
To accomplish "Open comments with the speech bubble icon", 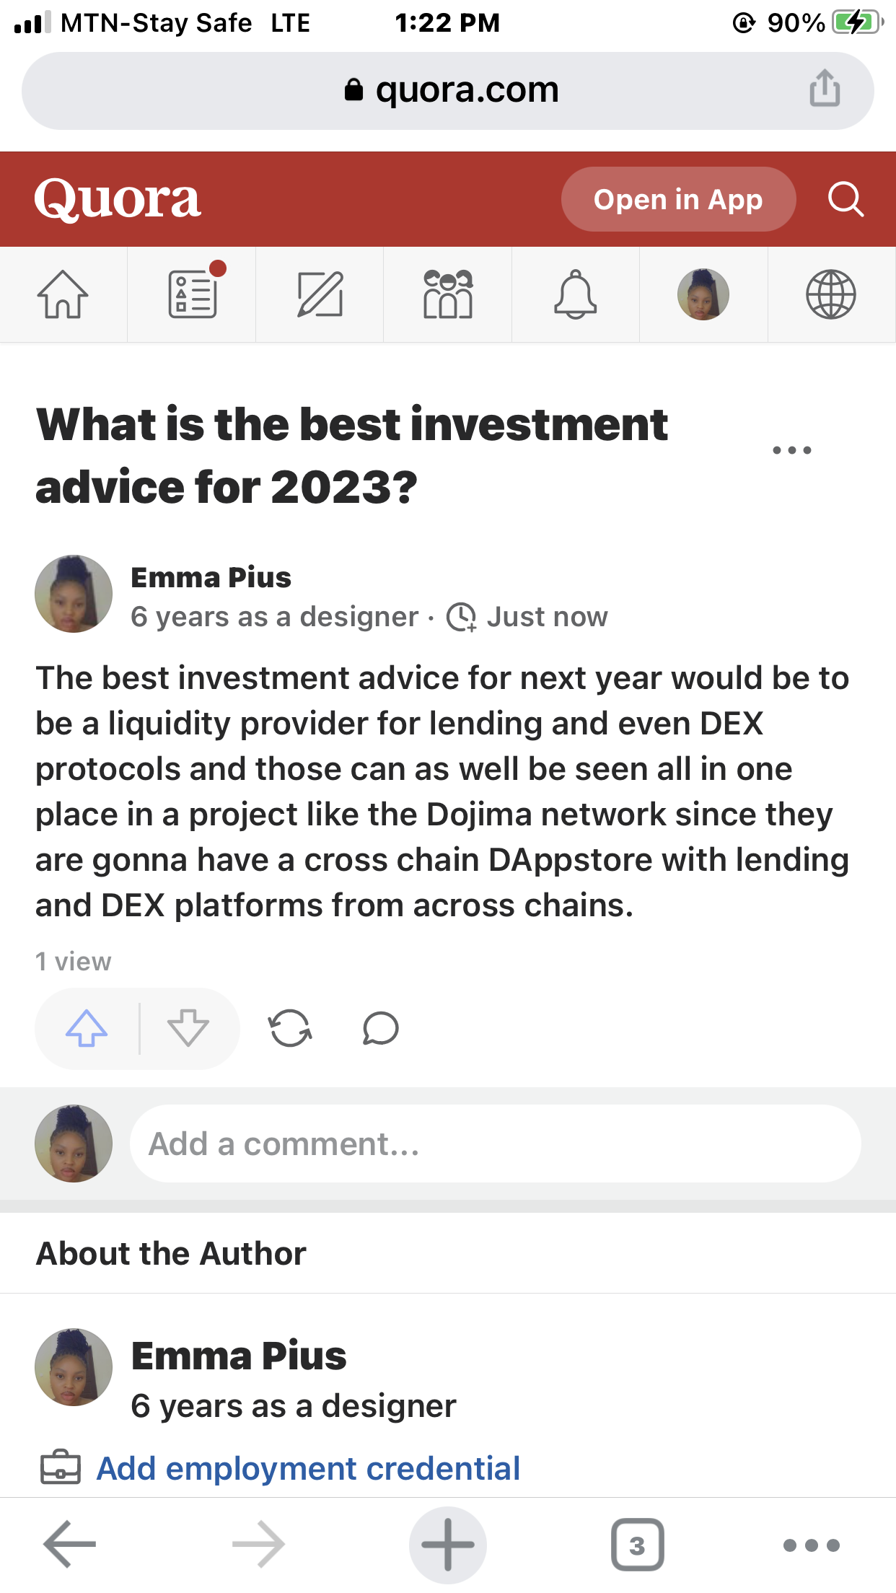I will tap(381, 1028).
